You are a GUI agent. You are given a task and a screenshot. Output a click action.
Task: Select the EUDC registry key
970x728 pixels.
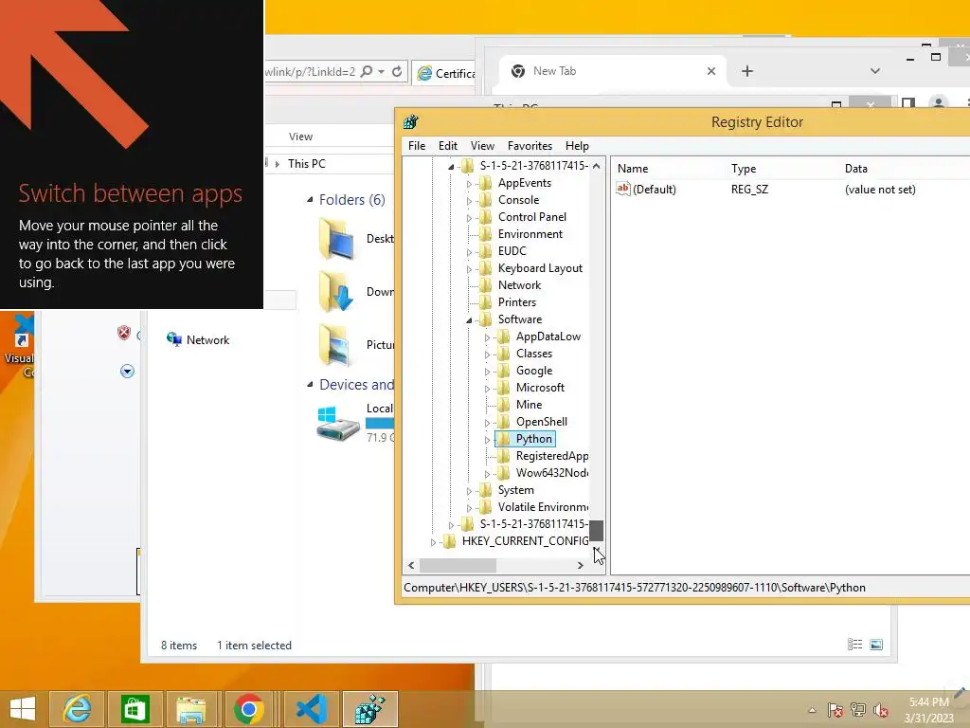(512, 251)
